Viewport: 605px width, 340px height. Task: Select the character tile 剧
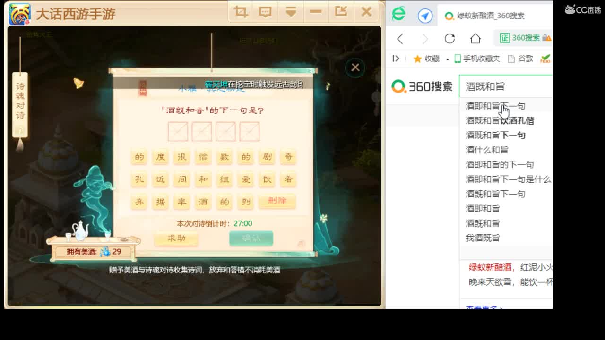click(267, 157)
